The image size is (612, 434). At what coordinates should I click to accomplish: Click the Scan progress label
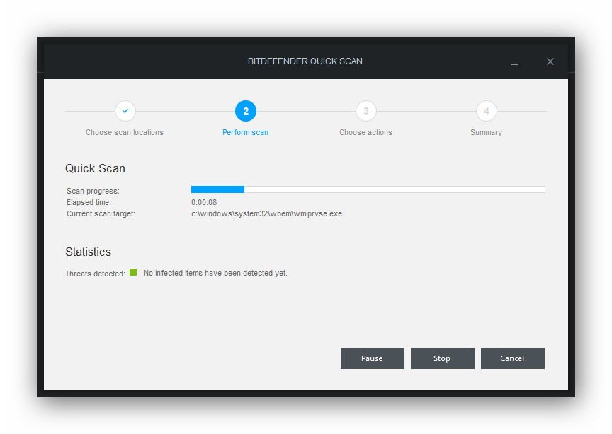pyautogui.click(x=93, y=191)
